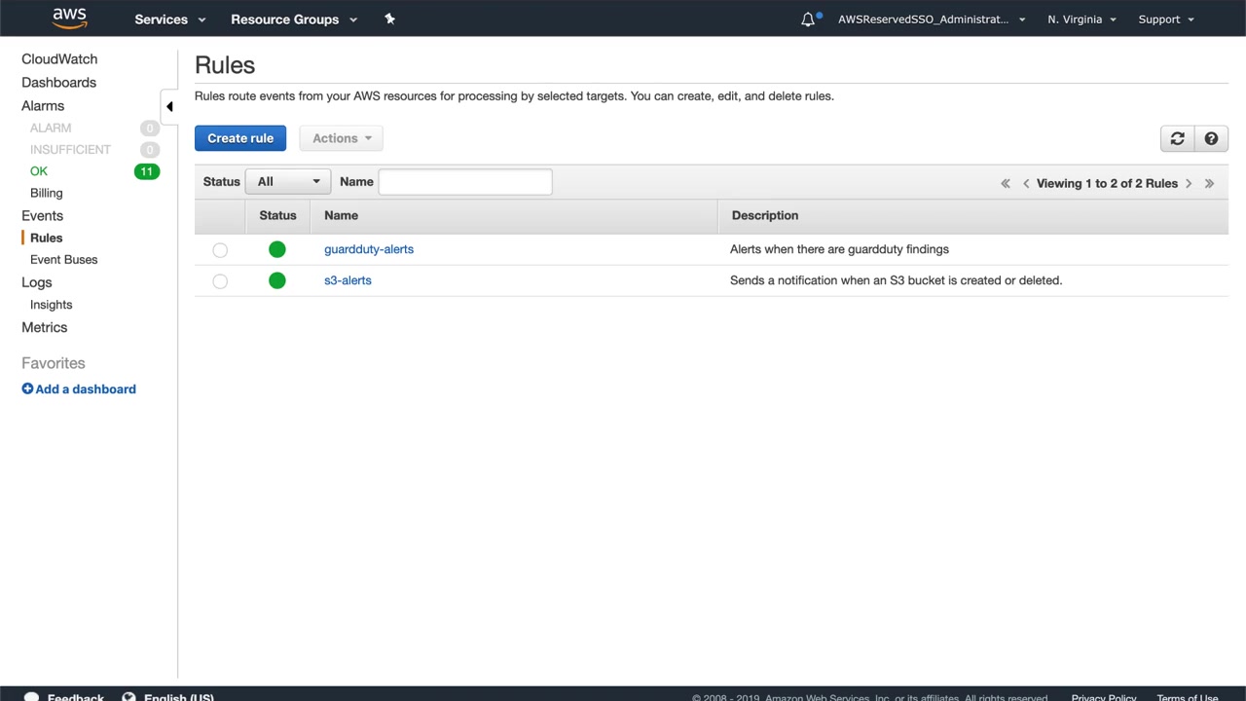Image resolution: width=1246 pixels, height=701 pixels.
Task: Open the help question mark icon
Action: click(1211, 138)
